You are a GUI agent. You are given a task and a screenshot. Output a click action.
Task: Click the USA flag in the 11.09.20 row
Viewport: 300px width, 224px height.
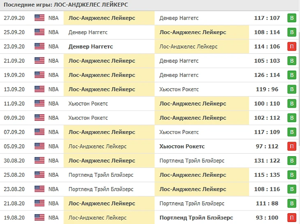click(39, 104)
